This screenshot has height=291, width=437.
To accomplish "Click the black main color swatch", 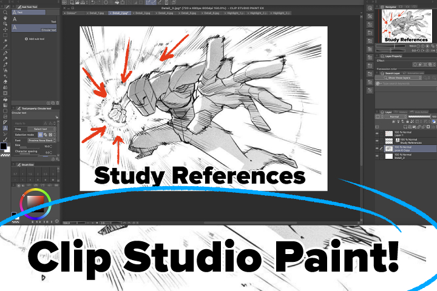I will (4, 146).
